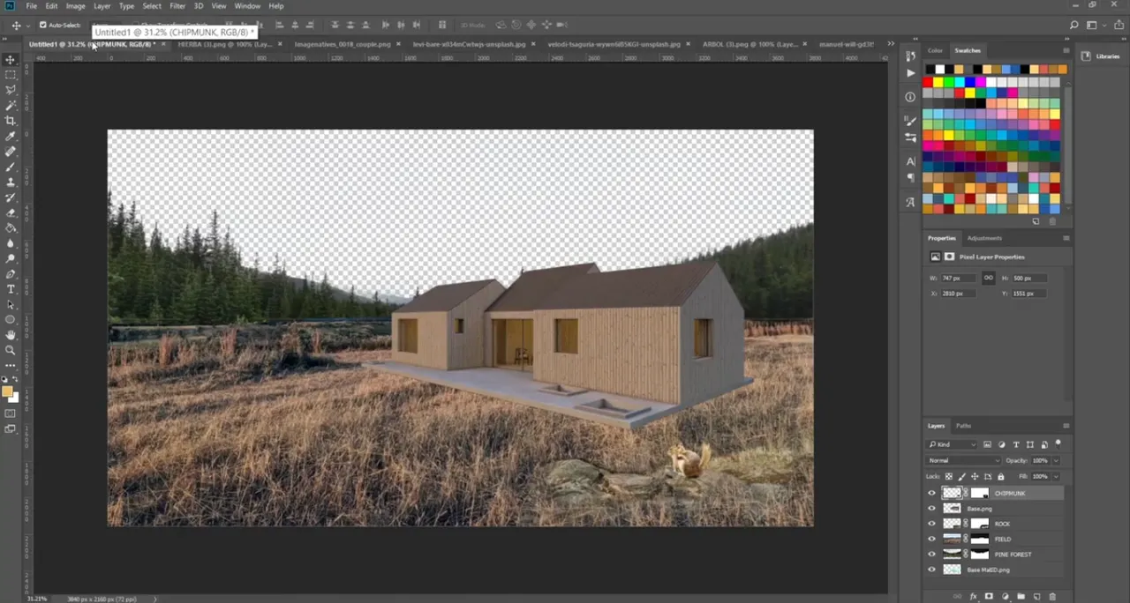Click the foreground color swatch

pos(7,391)
